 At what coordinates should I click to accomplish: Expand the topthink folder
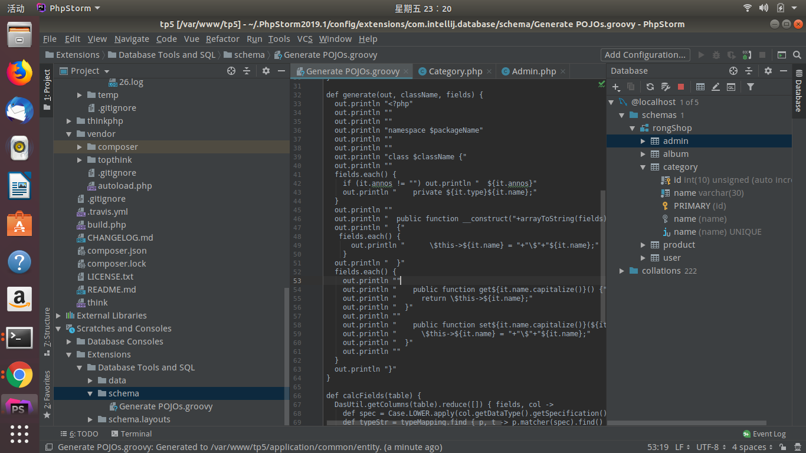80,160
